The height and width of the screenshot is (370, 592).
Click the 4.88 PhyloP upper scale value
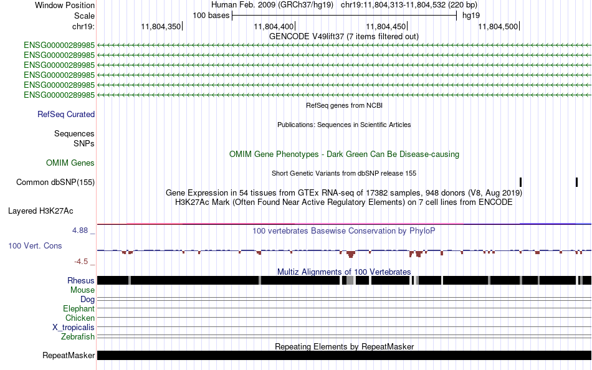[80, 230]
